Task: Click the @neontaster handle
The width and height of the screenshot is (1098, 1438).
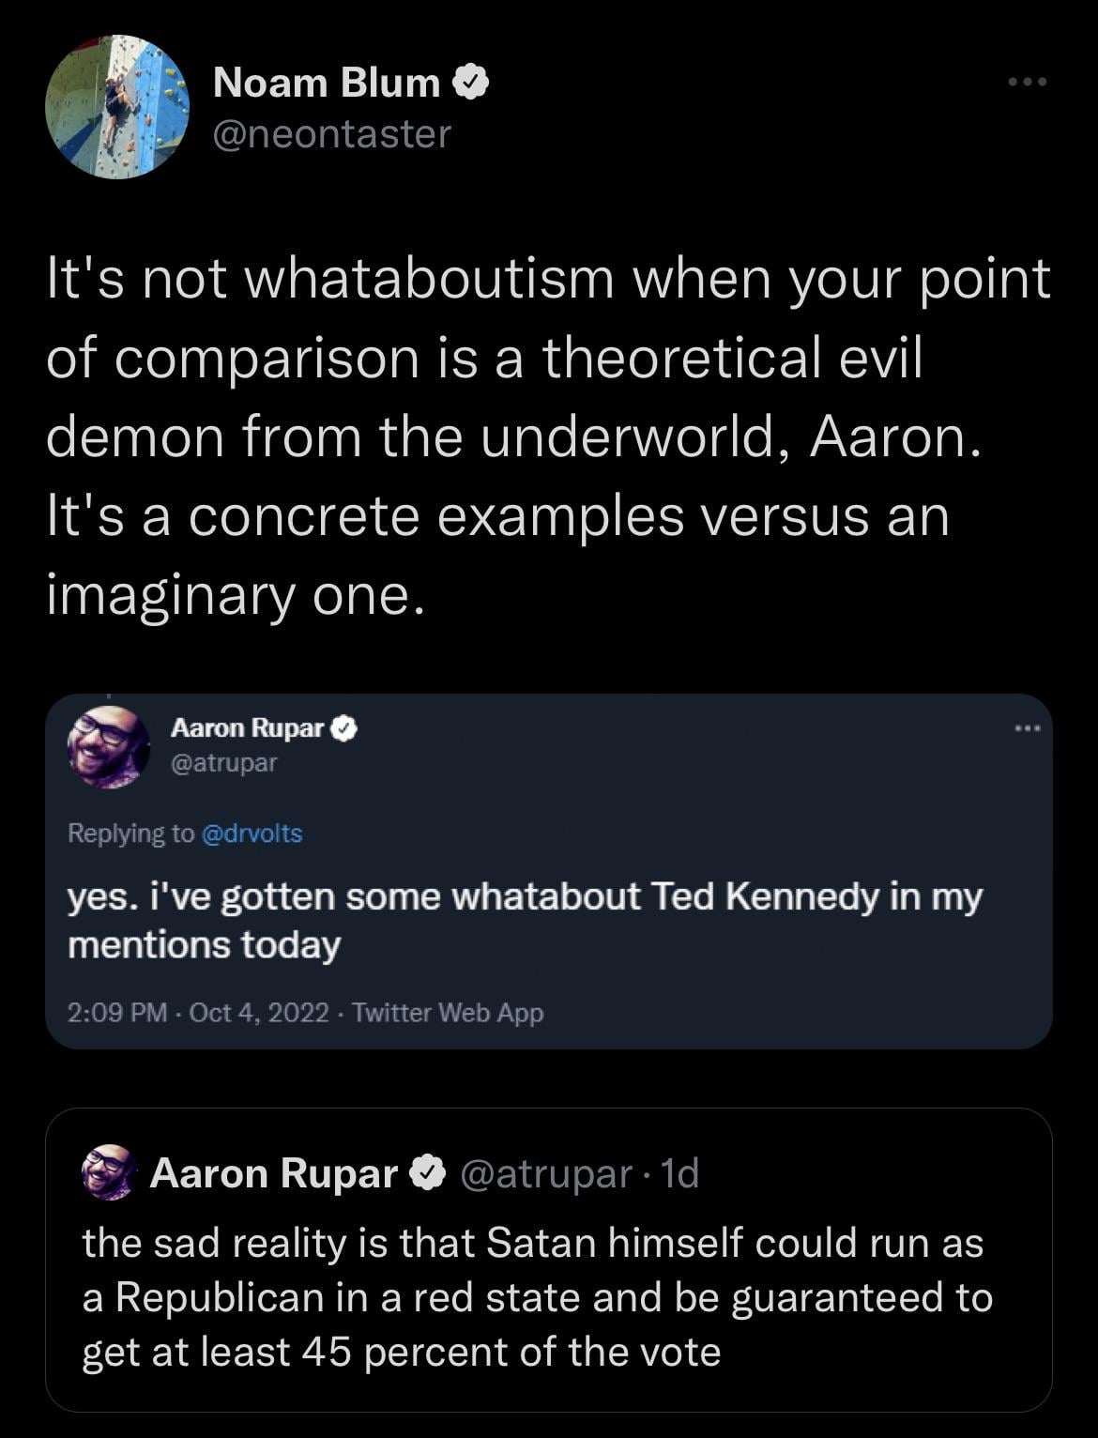Action: pos(332,134)
